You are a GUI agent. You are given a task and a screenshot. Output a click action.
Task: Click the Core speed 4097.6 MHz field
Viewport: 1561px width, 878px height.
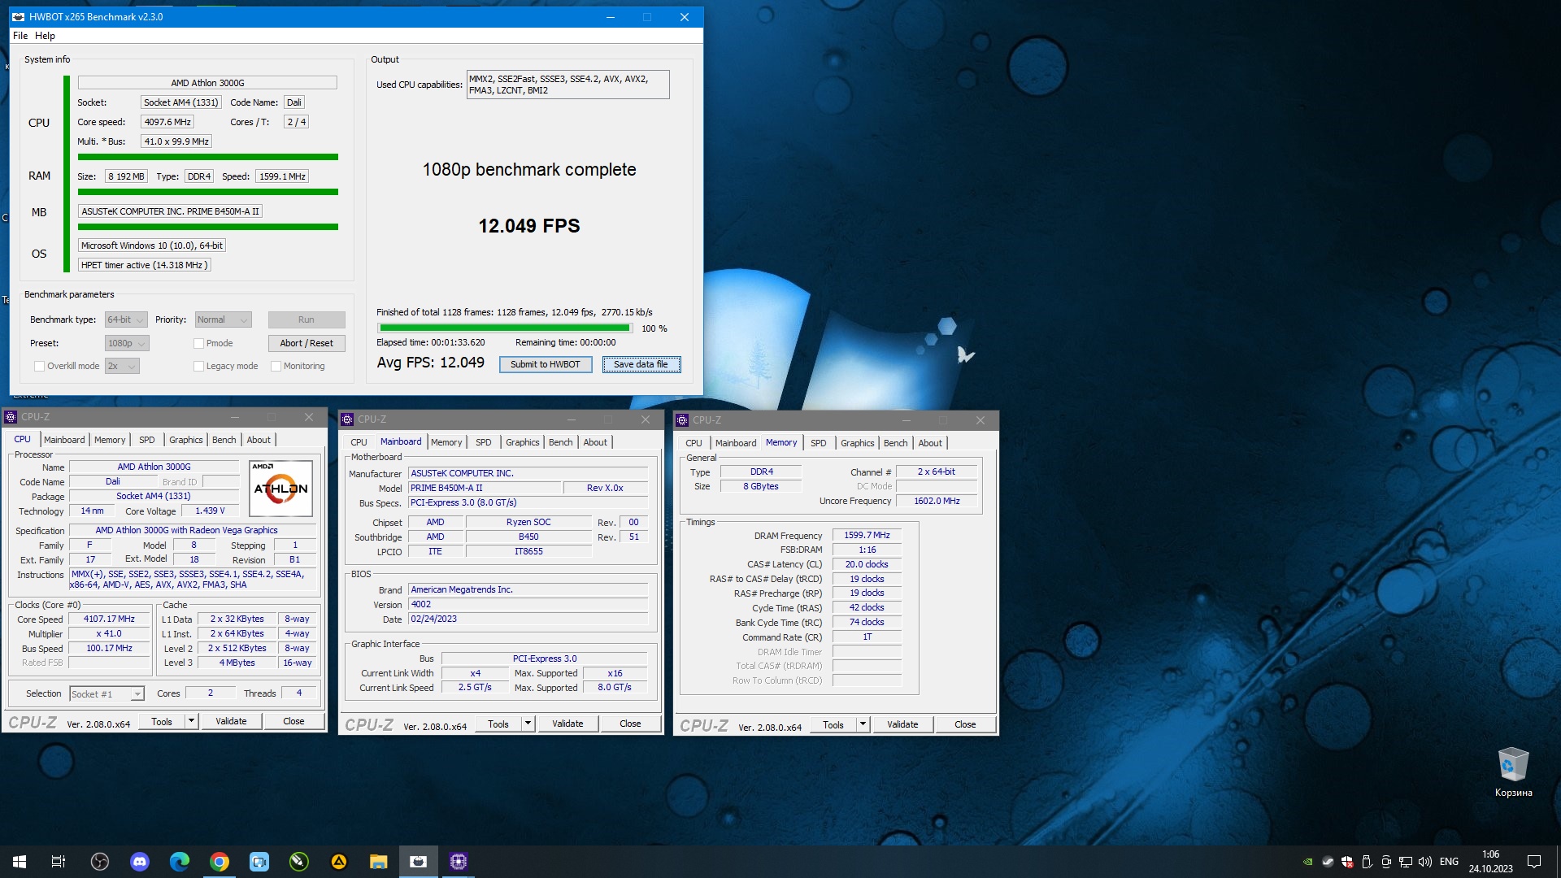coord(167,122)
